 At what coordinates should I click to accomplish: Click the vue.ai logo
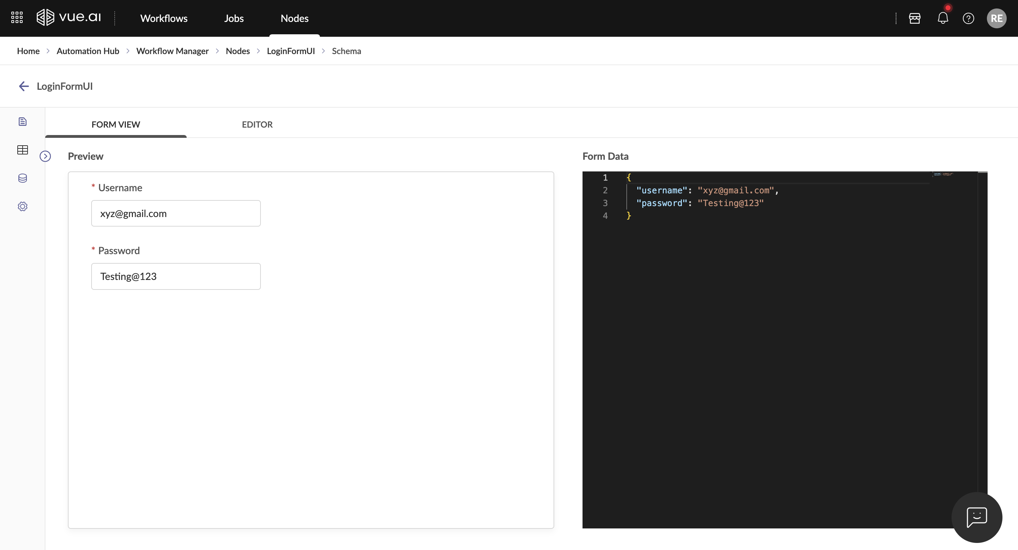(69, 18)
